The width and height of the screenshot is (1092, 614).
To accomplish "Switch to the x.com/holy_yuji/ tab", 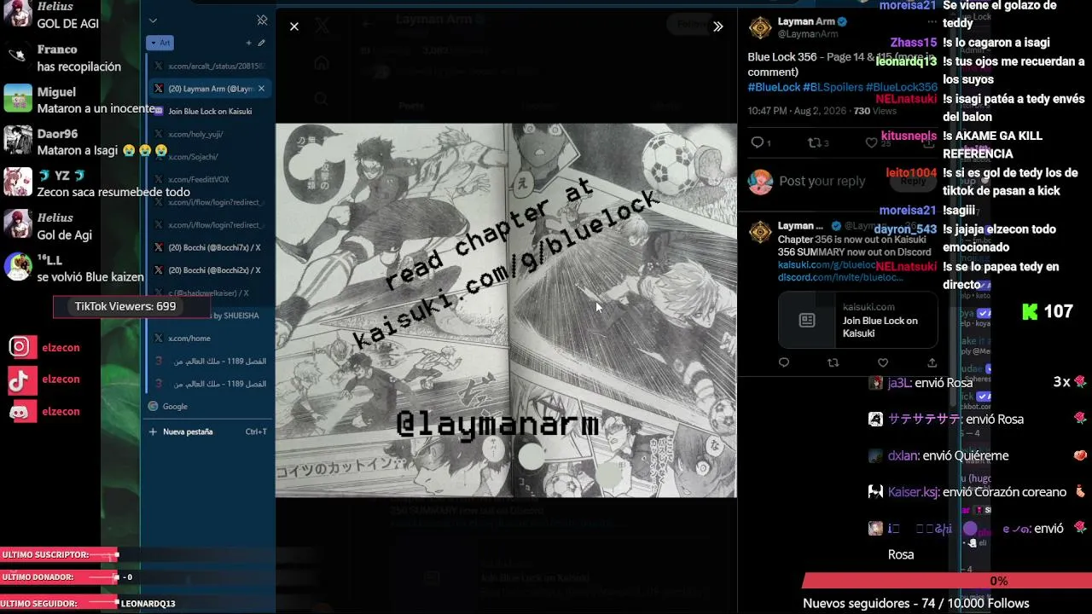I will click(209, 134).
